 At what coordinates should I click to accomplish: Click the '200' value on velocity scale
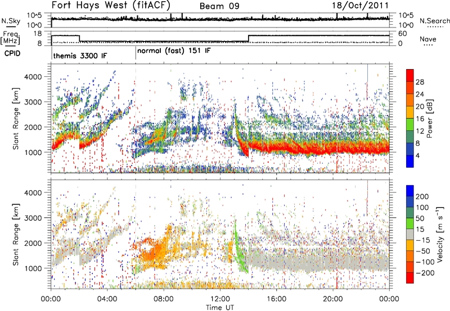pos(422,196)
